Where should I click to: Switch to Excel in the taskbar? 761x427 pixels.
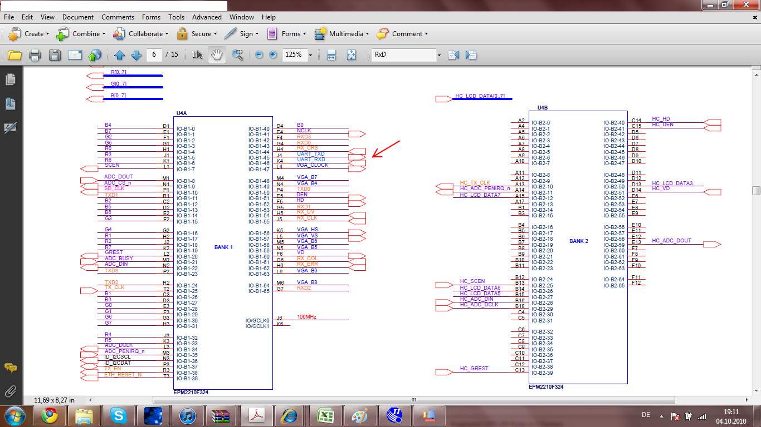click(325, 415)
